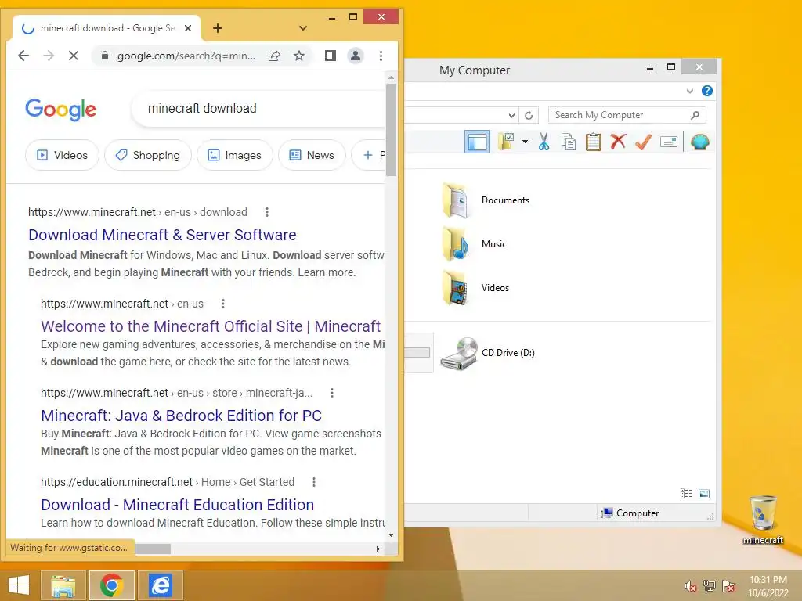Switch to details view in My Computer corner

coord(686,494)
